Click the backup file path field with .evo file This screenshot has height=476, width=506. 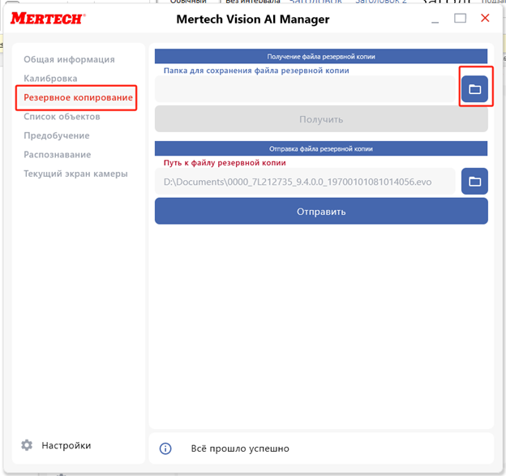coord(305,182)
